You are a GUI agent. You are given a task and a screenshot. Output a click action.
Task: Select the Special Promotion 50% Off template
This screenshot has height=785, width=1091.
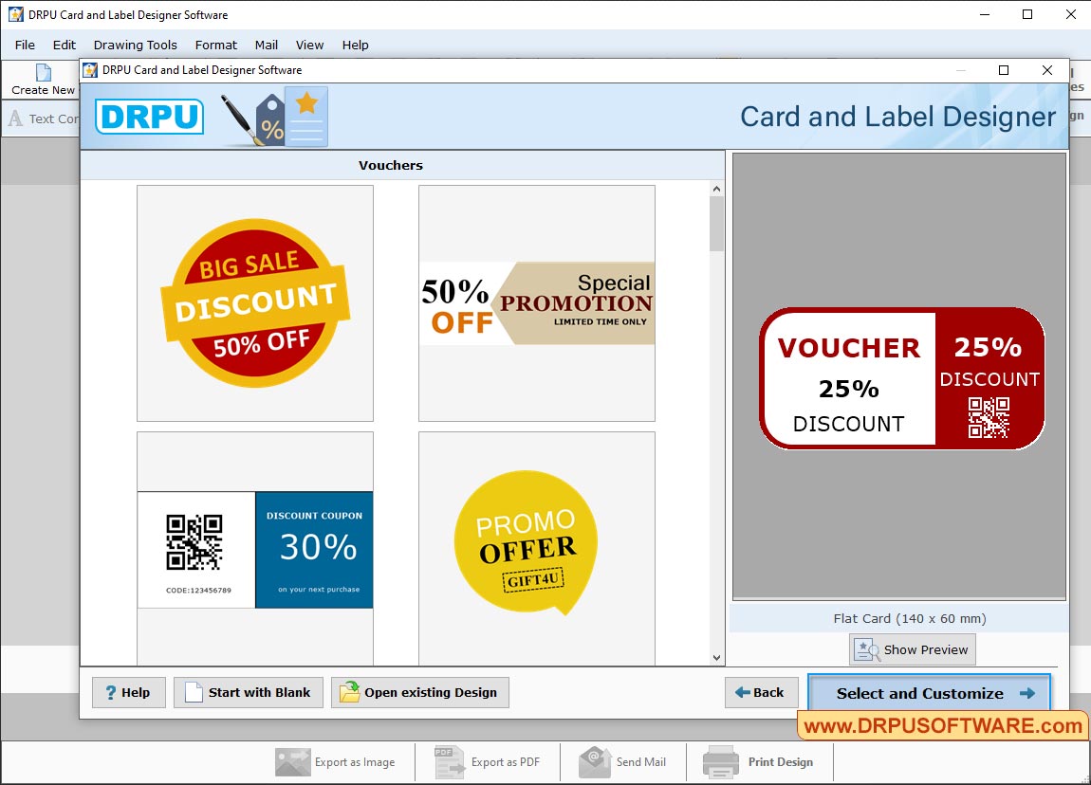tap(536, 303)
